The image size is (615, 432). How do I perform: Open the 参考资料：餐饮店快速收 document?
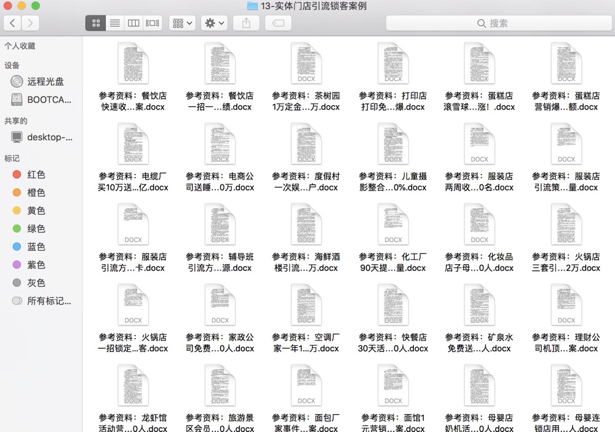coord(132,63)
